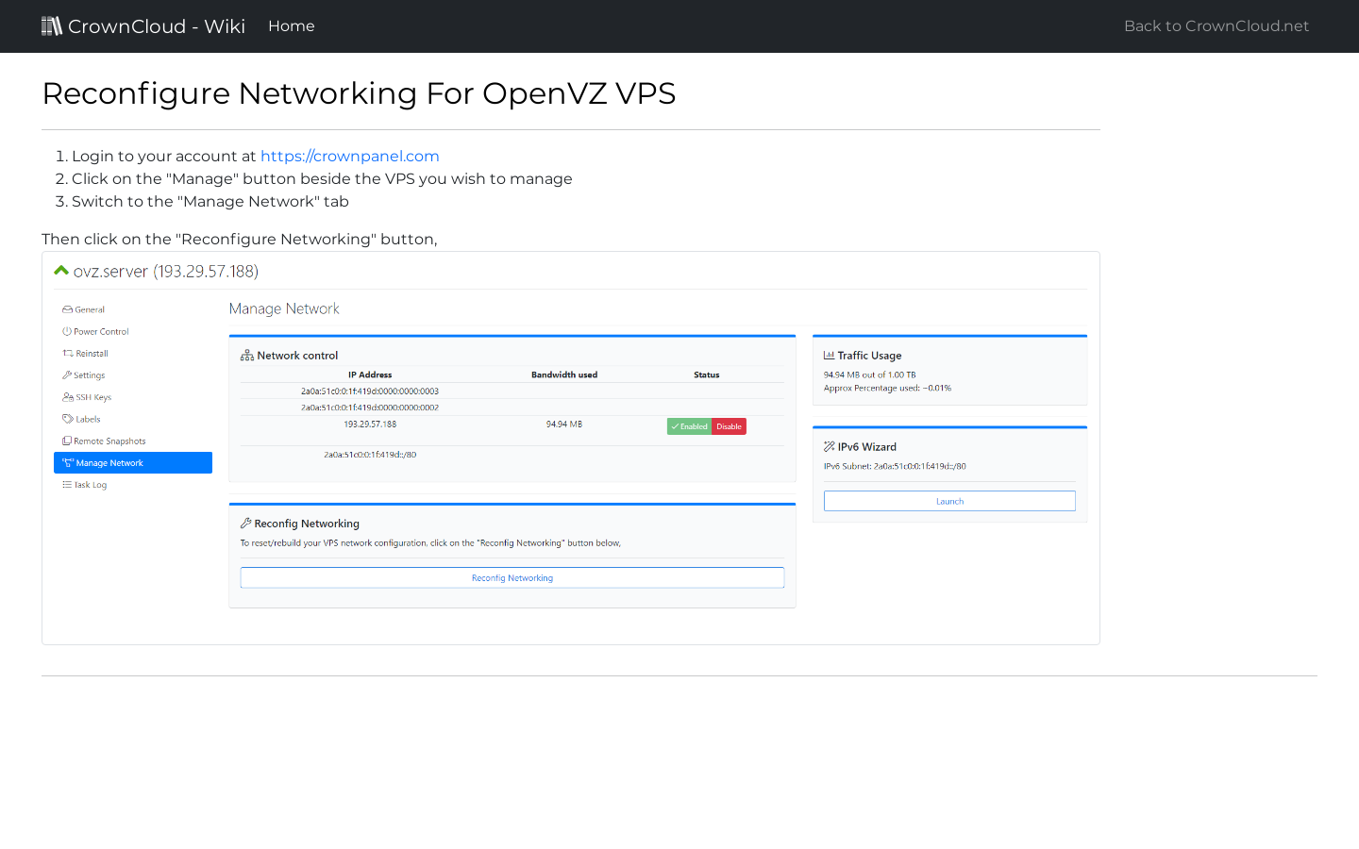Viewport: 1359px width, 849px height.
Task: Click the Reconfig Networking button
Action: click(x=512, y=576)
